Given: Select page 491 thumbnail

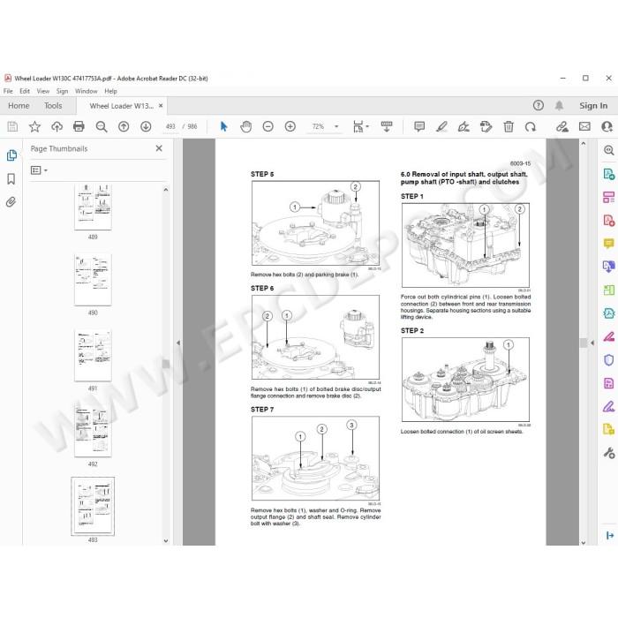Looking at the screenshot, I should tap(93, 355).
